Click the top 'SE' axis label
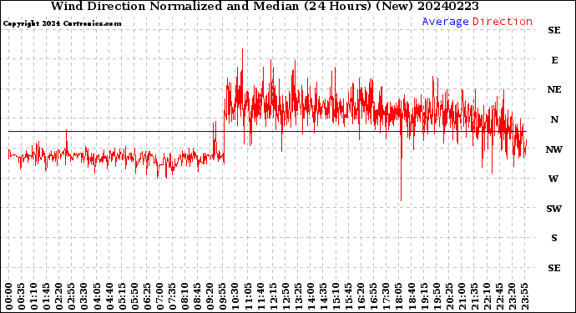Screen dimensions: 576x313 coord(554,30)
